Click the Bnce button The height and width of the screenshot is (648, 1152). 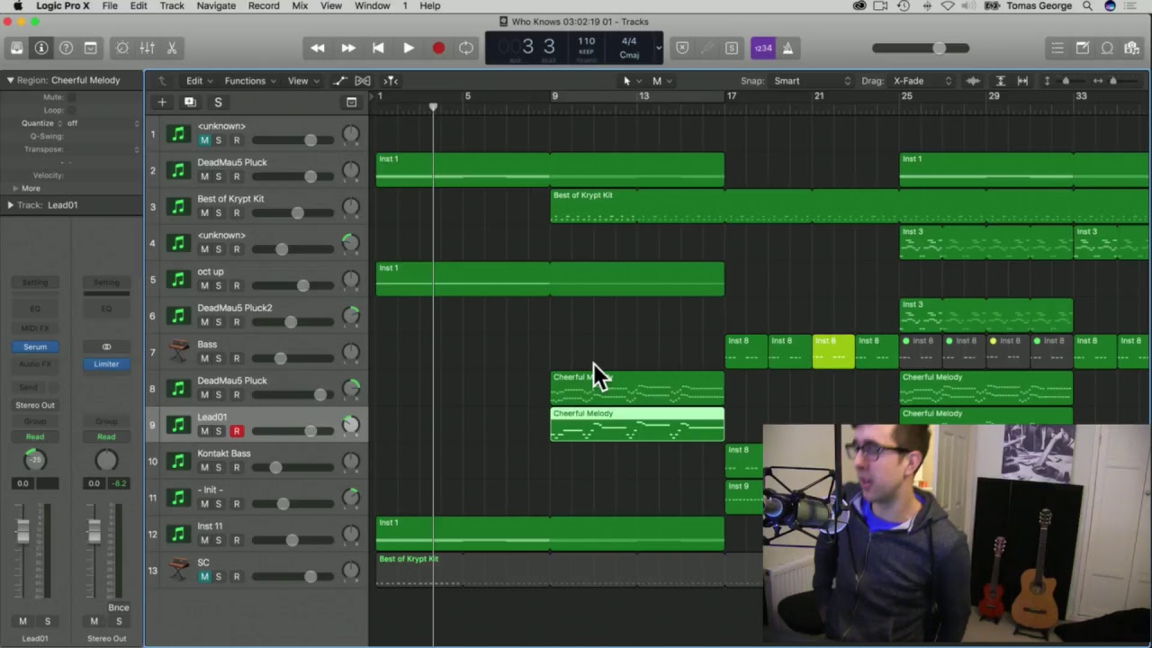click(x=118, y=607)
